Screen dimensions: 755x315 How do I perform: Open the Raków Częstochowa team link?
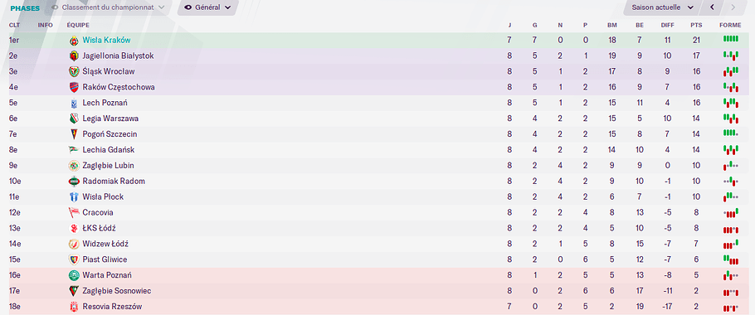click(119, 87)
